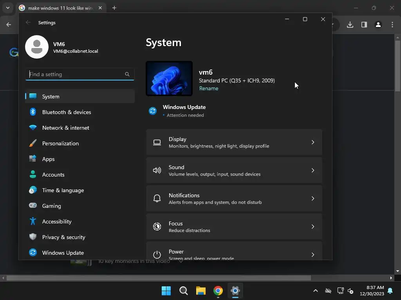Open Chrome three-dot menu
The height and width of the screenshot is (300, 401).
[x=392, y=25]
